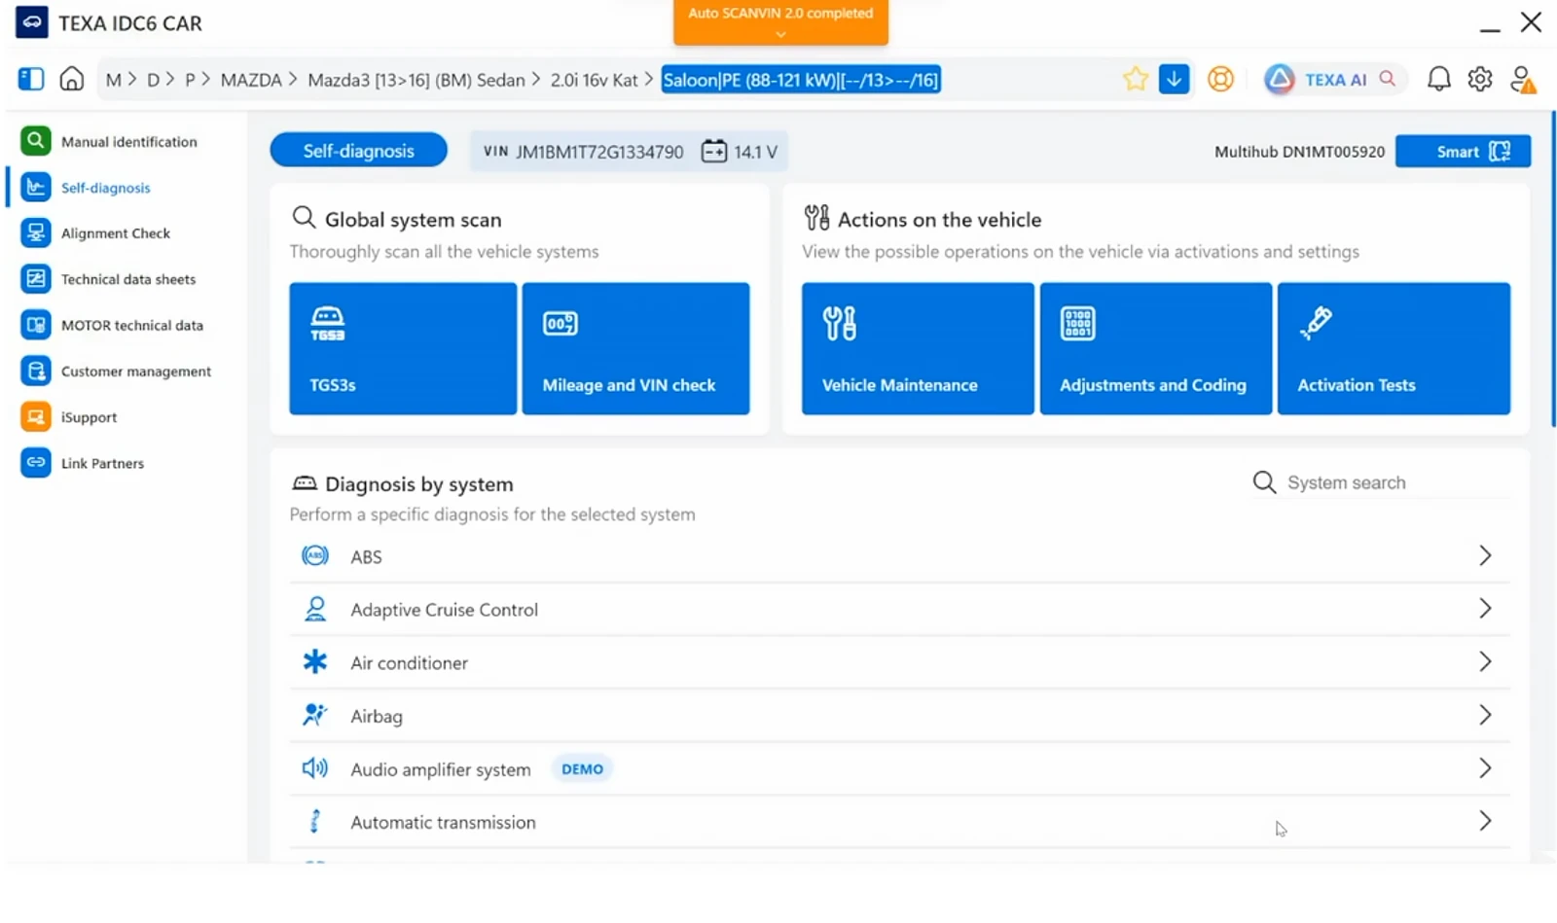Click the Automatic transmission icon
Image resolution: width=1557 pixels, height=923 pixels.
[x=314, y=822]
